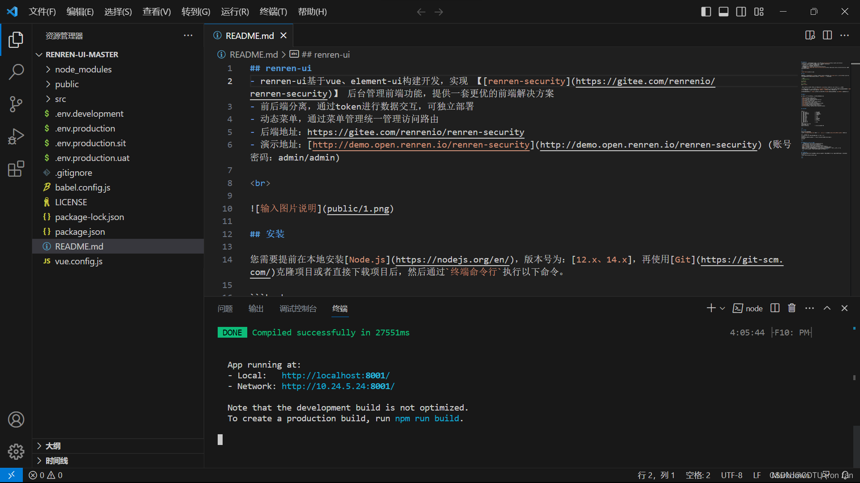Switch to the 输出 panel tab
860x483 pixels.
256,309
